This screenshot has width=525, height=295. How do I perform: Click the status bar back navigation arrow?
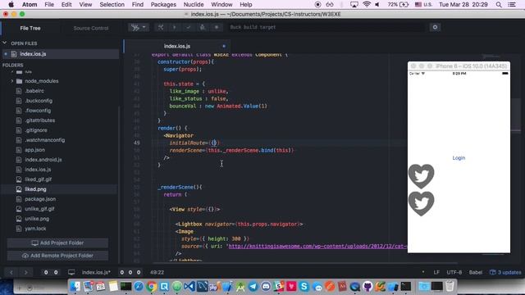(11, 273)
